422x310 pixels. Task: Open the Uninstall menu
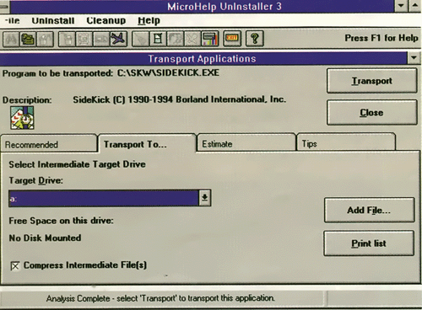click(x=53, y=20)
